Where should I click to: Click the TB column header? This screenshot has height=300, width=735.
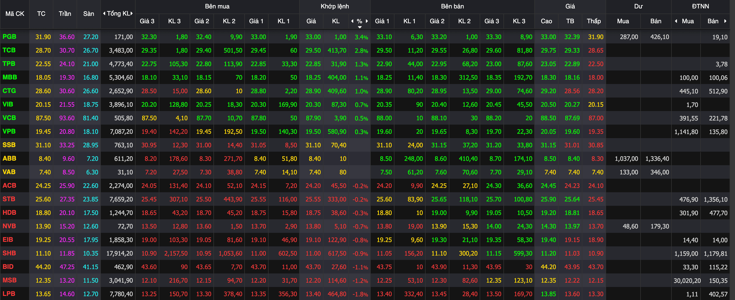point(570,21)
